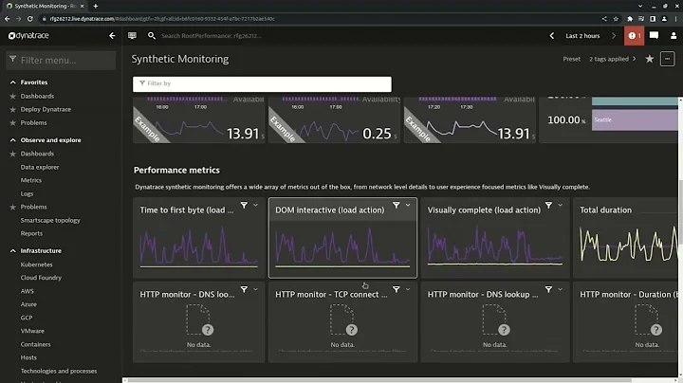This screenshot has width=683, height=383.
Task: Favorite this dashboard with the star icon
Action: [650, 59]
